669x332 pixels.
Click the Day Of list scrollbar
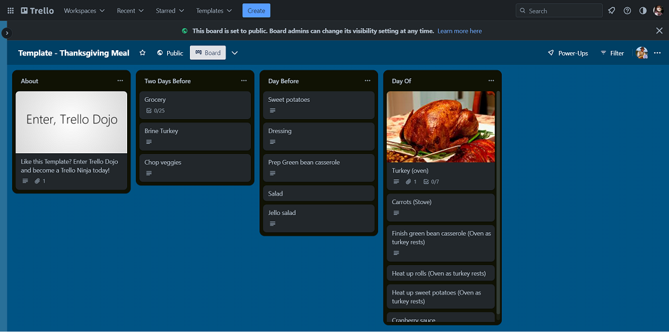pos(498,201)
